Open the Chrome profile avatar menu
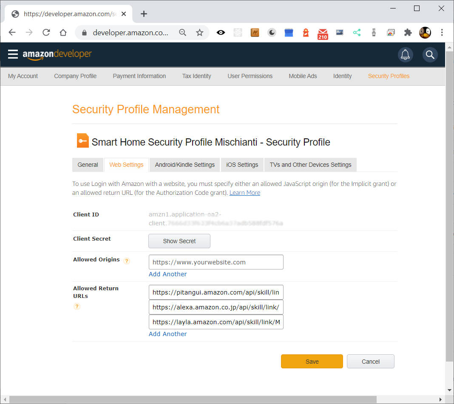Viewport: 454px width, 404px height. [425, 32]
